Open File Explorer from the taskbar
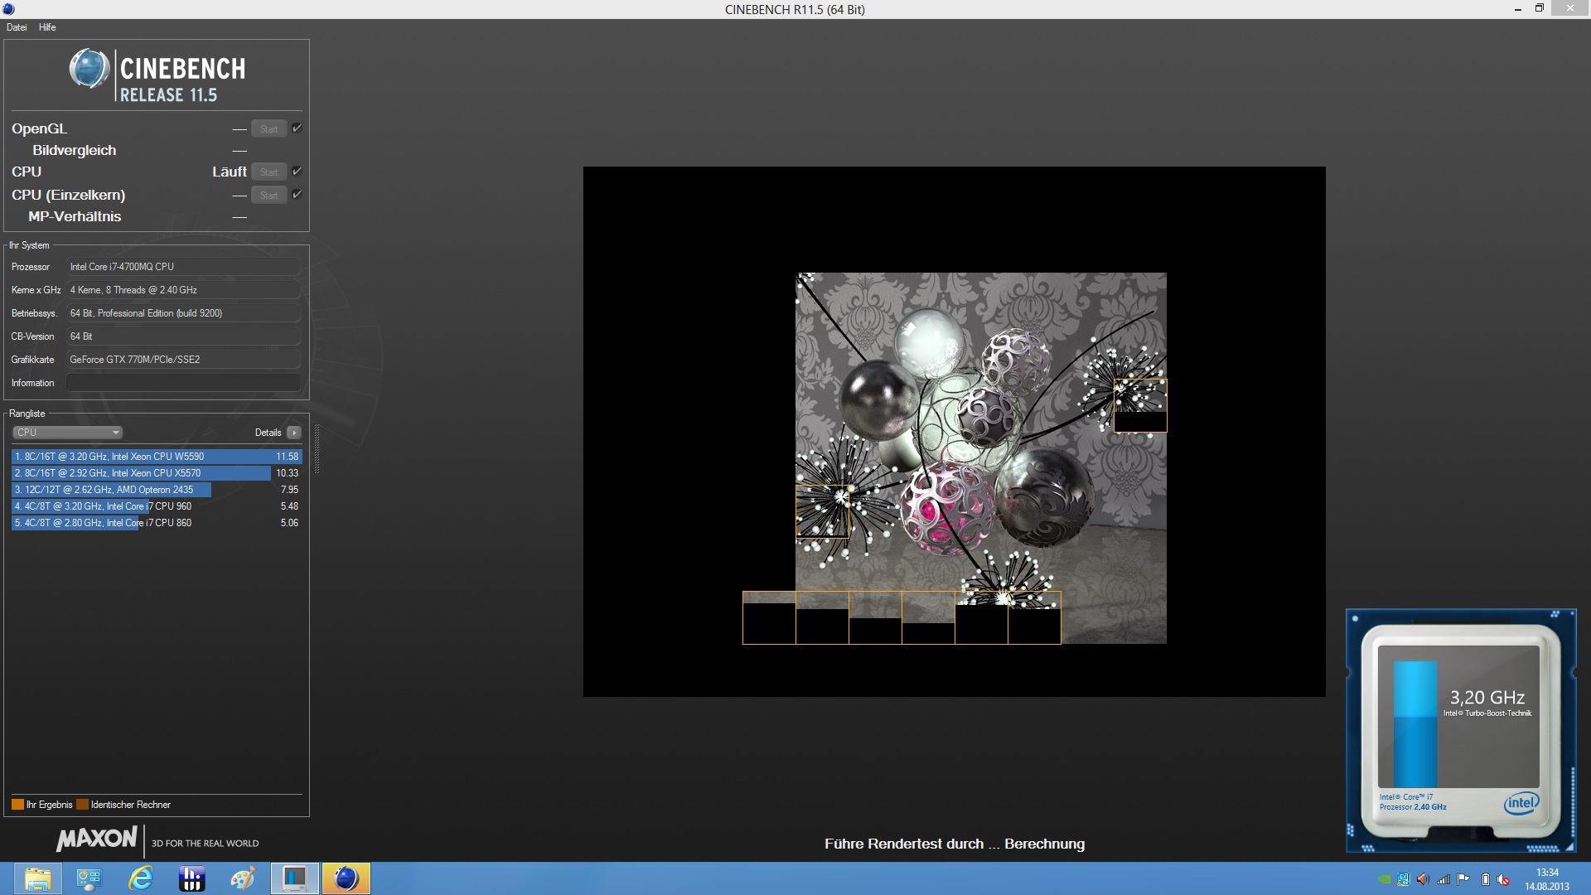Image resolution: width=1591 pixels, height=895 pixels. [37, 878]
